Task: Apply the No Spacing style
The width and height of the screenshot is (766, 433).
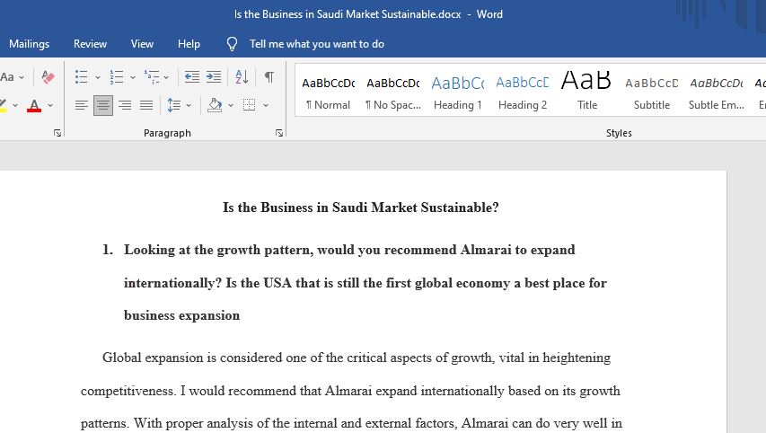Action: (x=392, y=92)
